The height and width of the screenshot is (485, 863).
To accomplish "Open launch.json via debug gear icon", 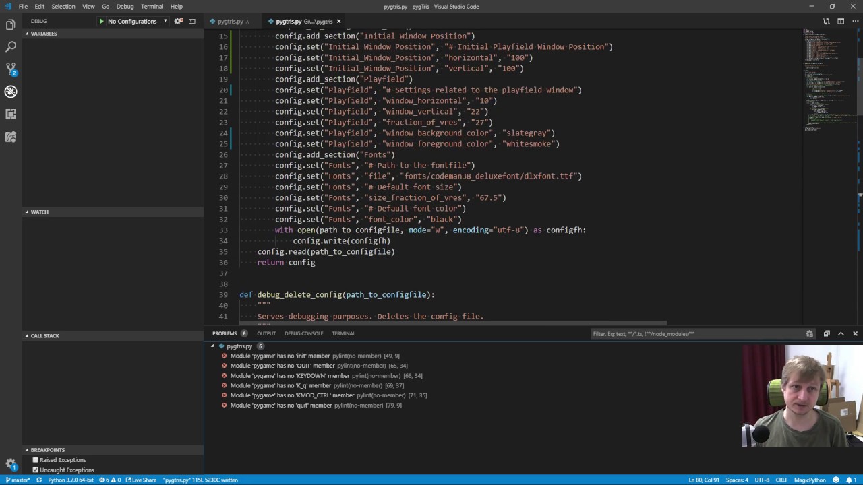I will pos(179,21).
